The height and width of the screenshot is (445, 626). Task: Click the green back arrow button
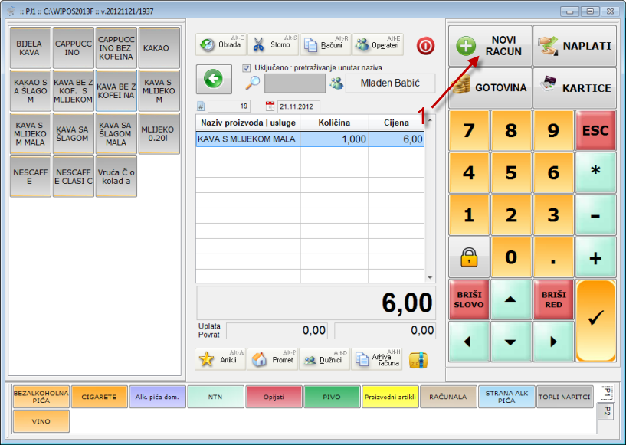[213, 79]
